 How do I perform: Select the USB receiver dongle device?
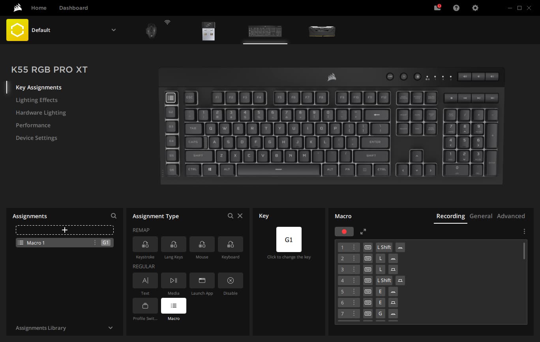click(208, 31)
